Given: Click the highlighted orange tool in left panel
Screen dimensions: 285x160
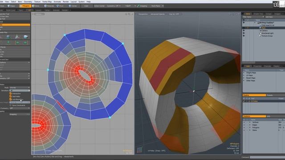Looking at the screenshot, I should click(x=15, y=25).
